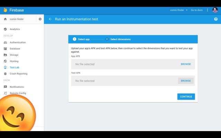The image size is (221, 138).
Task: Open Notifications in the sidebar
Action: (17, 87)
